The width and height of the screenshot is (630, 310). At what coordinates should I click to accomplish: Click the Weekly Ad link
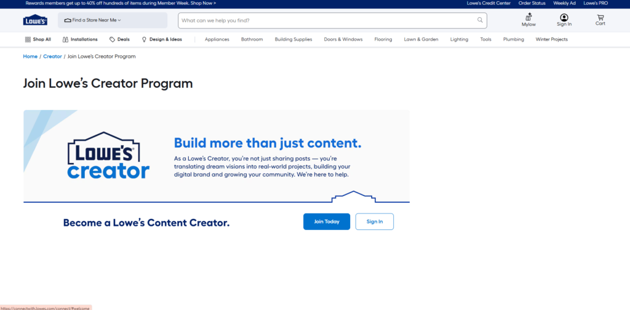[x=564, y=3]
